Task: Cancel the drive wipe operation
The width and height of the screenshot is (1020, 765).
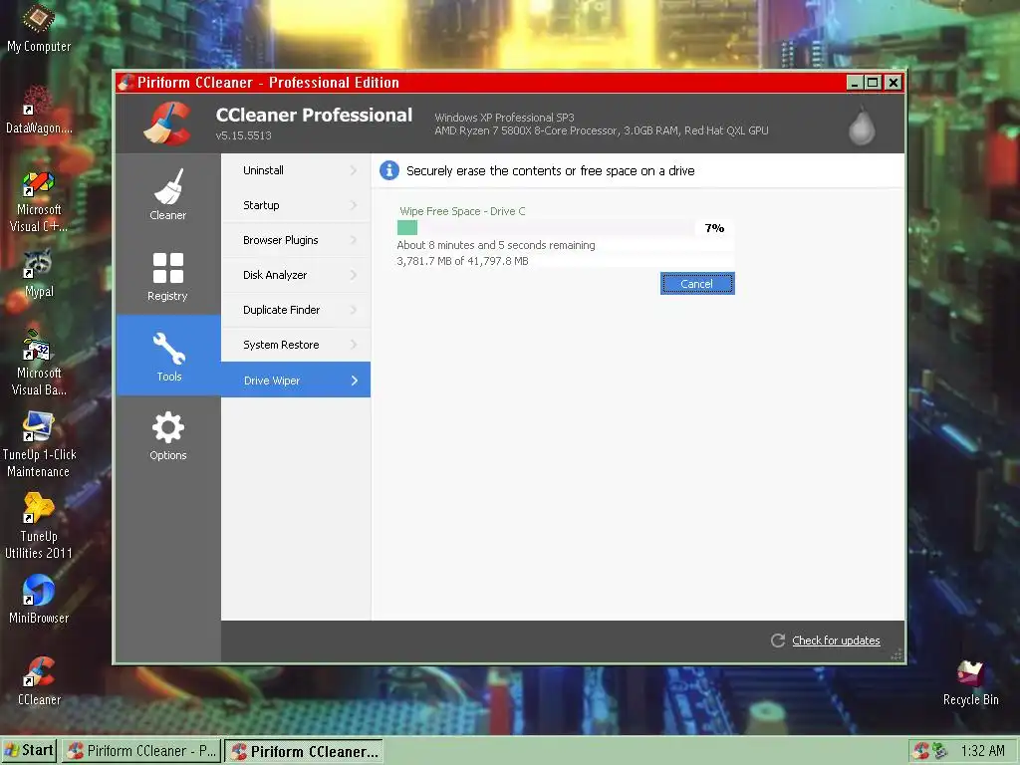Action: click(x=697, y=284)
